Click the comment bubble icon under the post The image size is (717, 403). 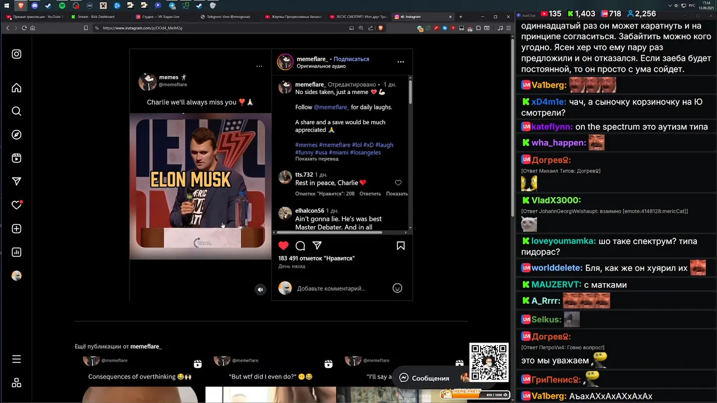pos(300,246)
